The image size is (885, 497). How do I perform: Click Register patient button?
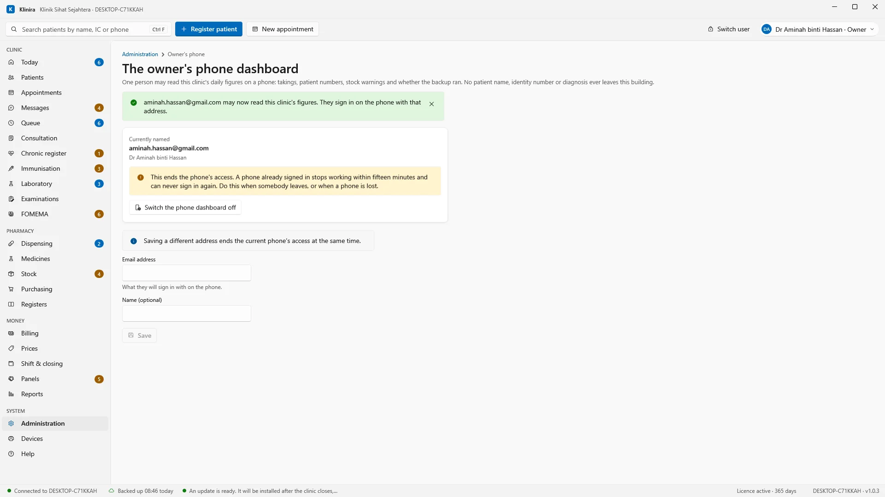click(x=209, y=29)
